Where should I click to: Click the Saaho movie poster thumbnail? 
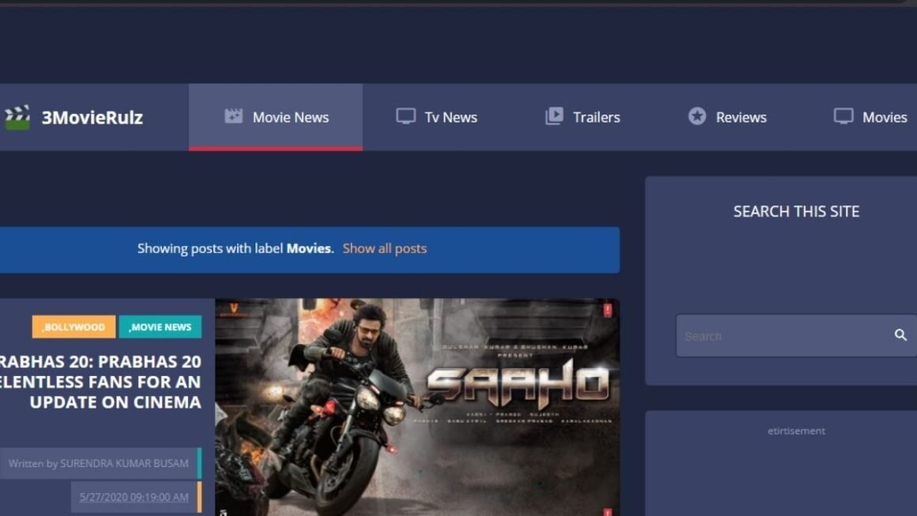pyautogui.click(x=415, y=407)
